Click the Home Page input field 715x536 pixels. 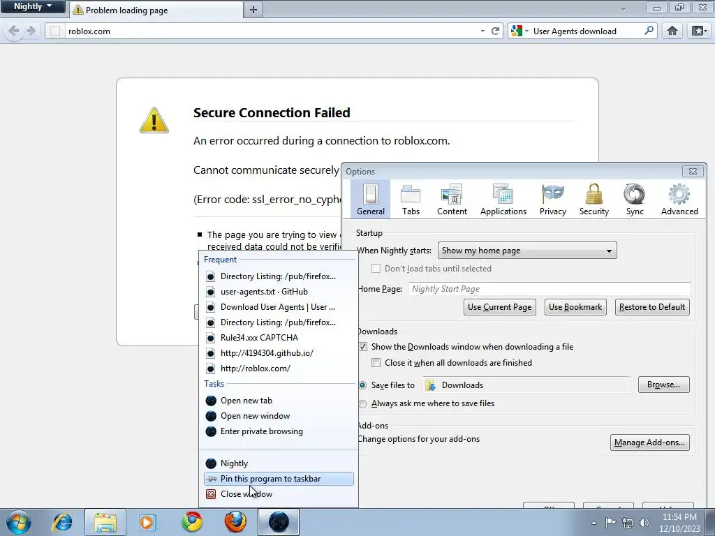(x=550, y=289)
